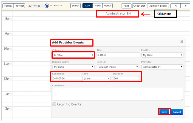
Task: Close the Add Provider Events dialog
Action: pos(181,42)
